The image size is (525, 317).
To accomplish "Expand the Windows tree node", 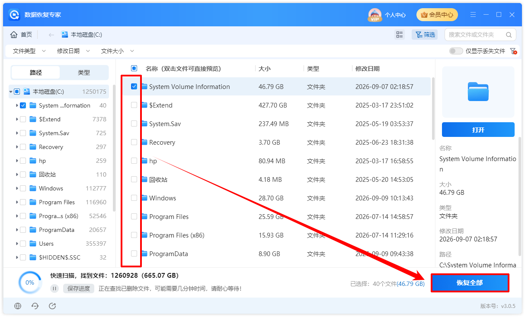I will click(17, 188).
